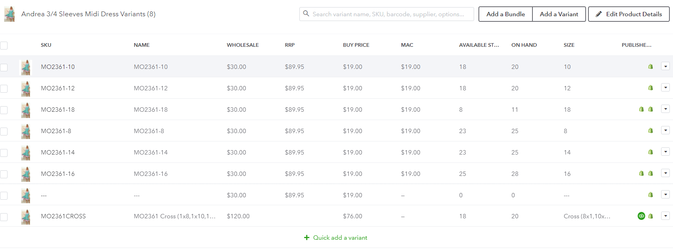Open row dropdown for MO2361-18

(x=665, y=109)
